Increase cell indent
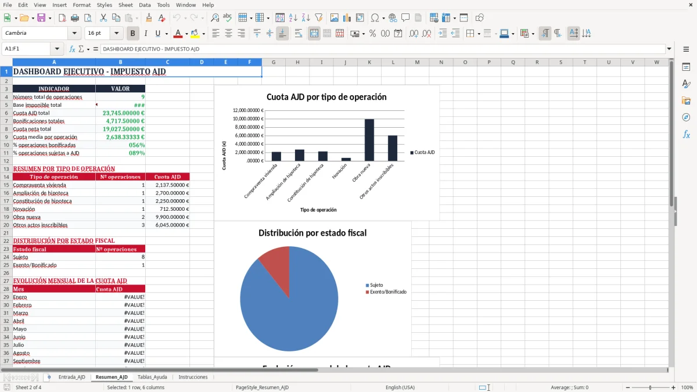Image resolution: width=697 pixels, height=392 pixels. click(x=443, y=33)
